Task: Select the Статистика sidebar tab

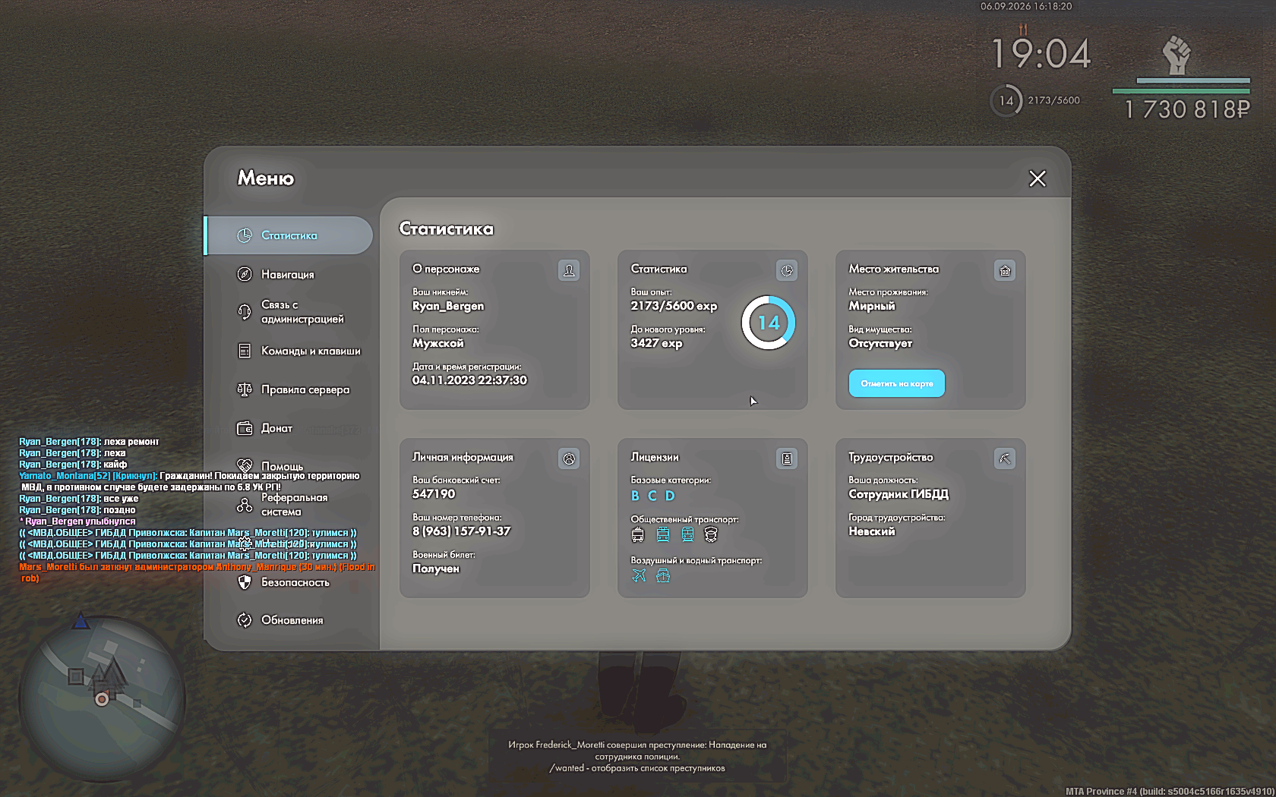Action: [289, 235]
